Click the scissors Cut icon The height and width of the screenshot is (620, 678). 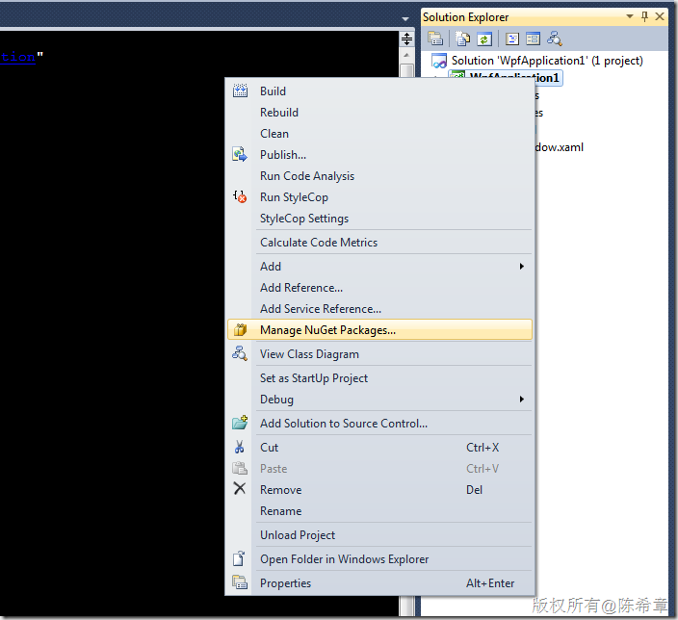pos(240,447)
